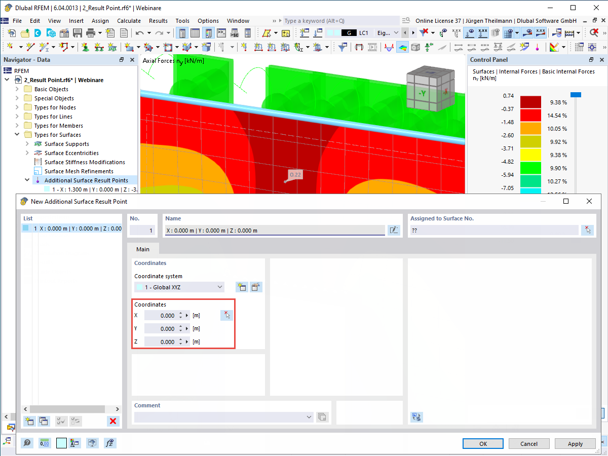The height and width of the screenshot is (456, 608).
Task: Open the Calculate menu
Action: tap(129, 21)
